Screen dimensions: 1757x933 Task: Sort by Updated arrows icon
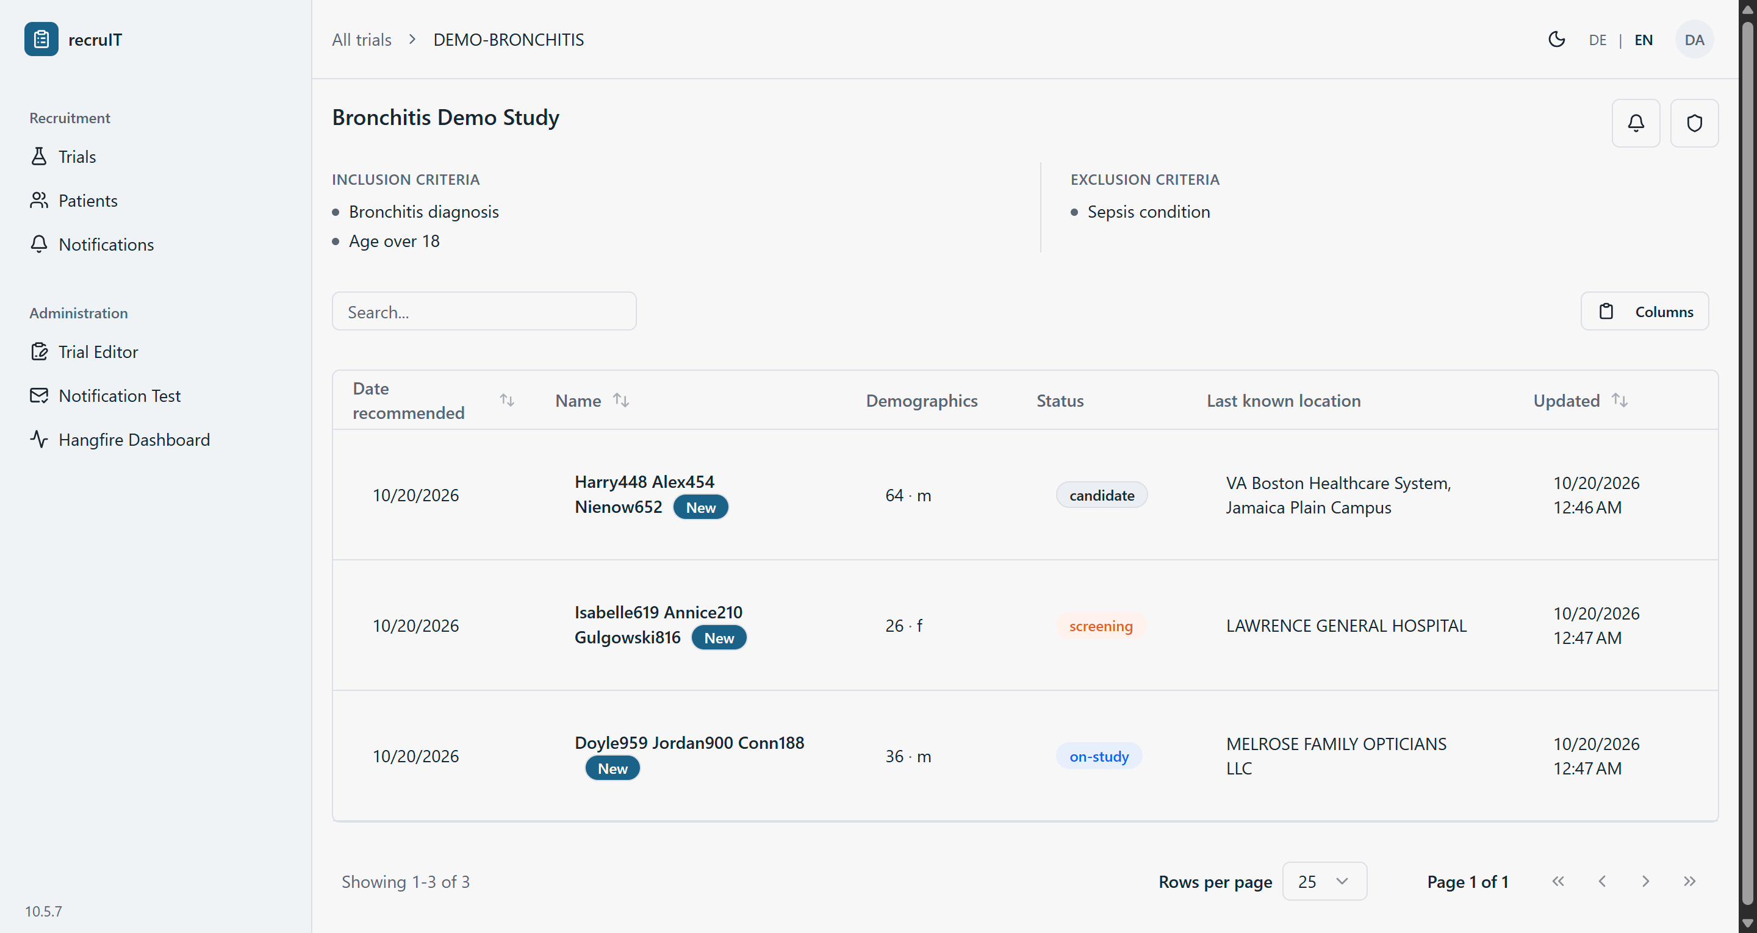[1620, 401]
